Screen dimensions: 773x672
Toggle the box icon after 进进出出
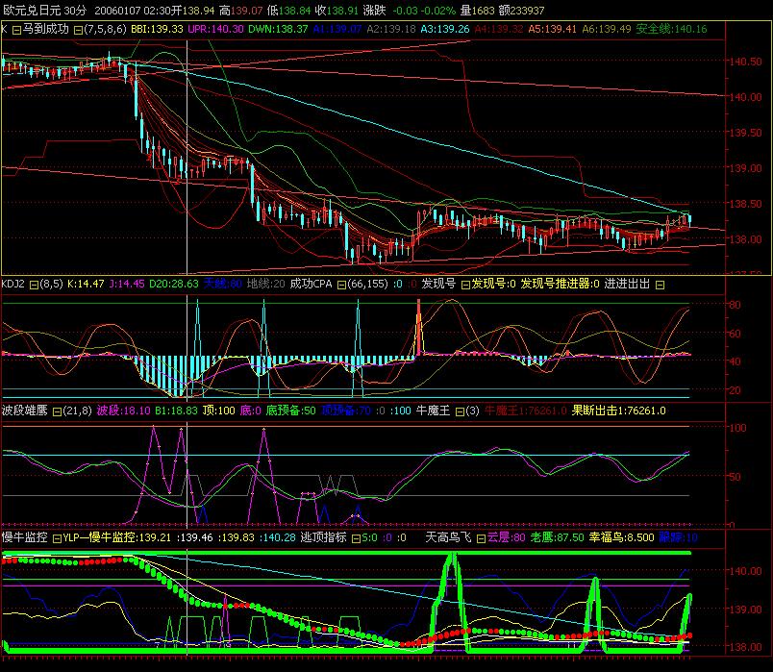(661, 285)
